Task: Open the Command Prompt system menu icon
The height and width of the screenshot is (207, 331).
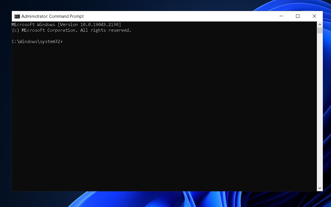Action: pyautogui.click(x=17, y=16)
